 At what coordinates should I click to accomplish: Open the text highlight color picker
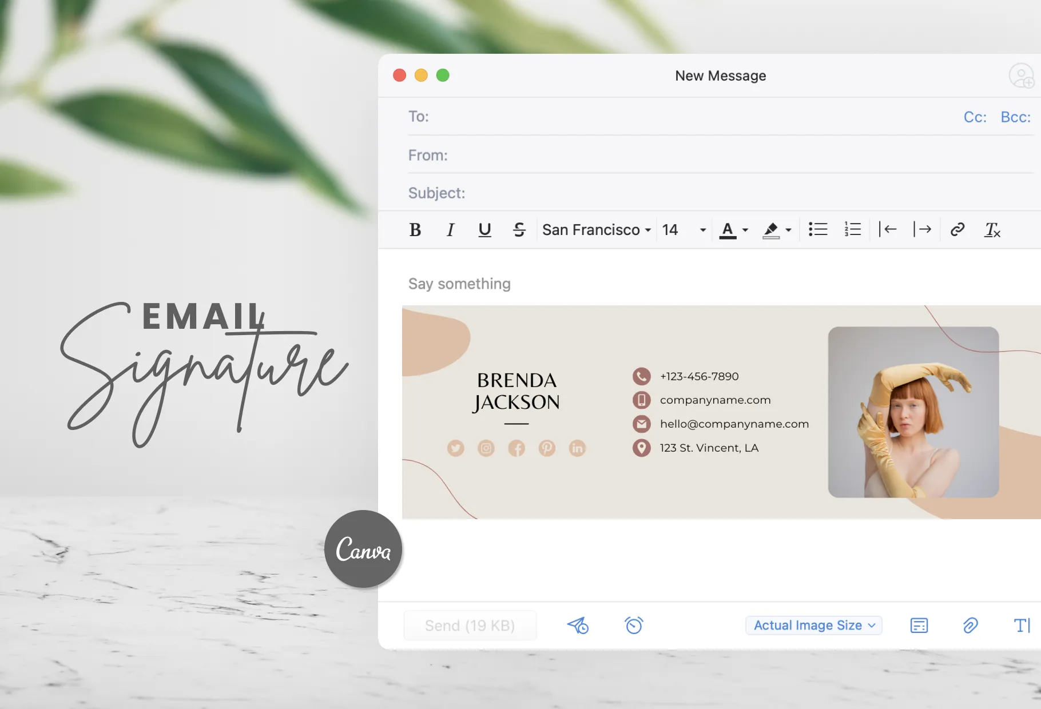click(776, 229)
